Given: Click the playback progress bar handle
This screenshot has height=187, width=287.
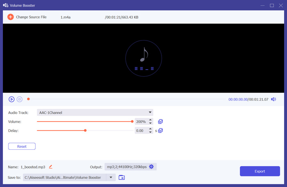Looking at the screenshot, I should tap(28, 99).
